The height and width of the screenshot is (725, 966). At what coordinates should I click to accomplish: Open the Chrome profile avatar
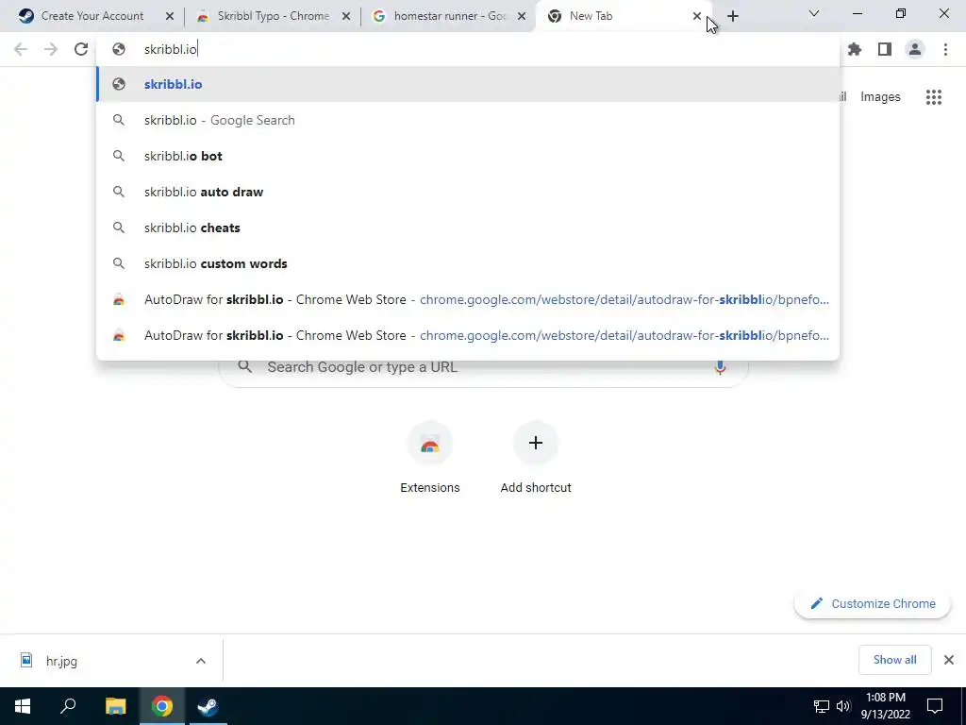click(x=915, y=49)
